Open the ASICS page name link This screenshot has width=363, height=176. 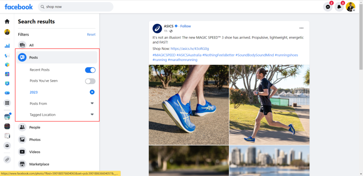coord(168,26)
